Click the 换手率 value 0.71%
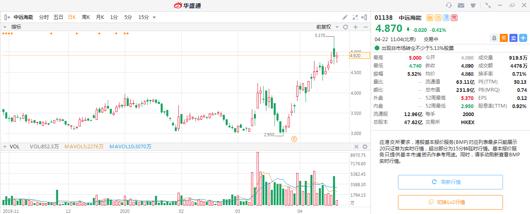The width and height of the screenshot is (530, 214). (x=519, y=74)
